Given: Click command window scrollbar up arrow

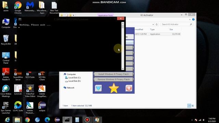Looking at the screenshot, I should coord(123,23).
